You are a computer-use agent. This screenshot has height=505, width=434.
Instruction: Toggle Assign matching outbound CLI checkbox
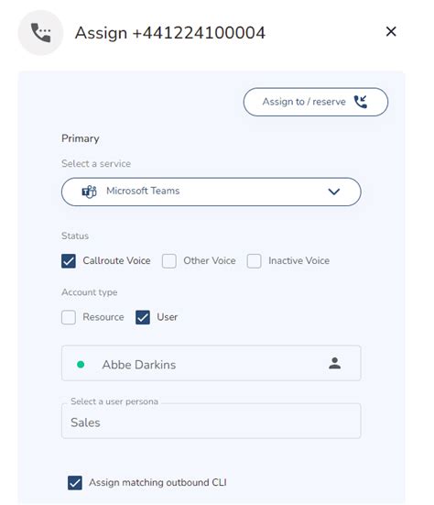[75, 483]
